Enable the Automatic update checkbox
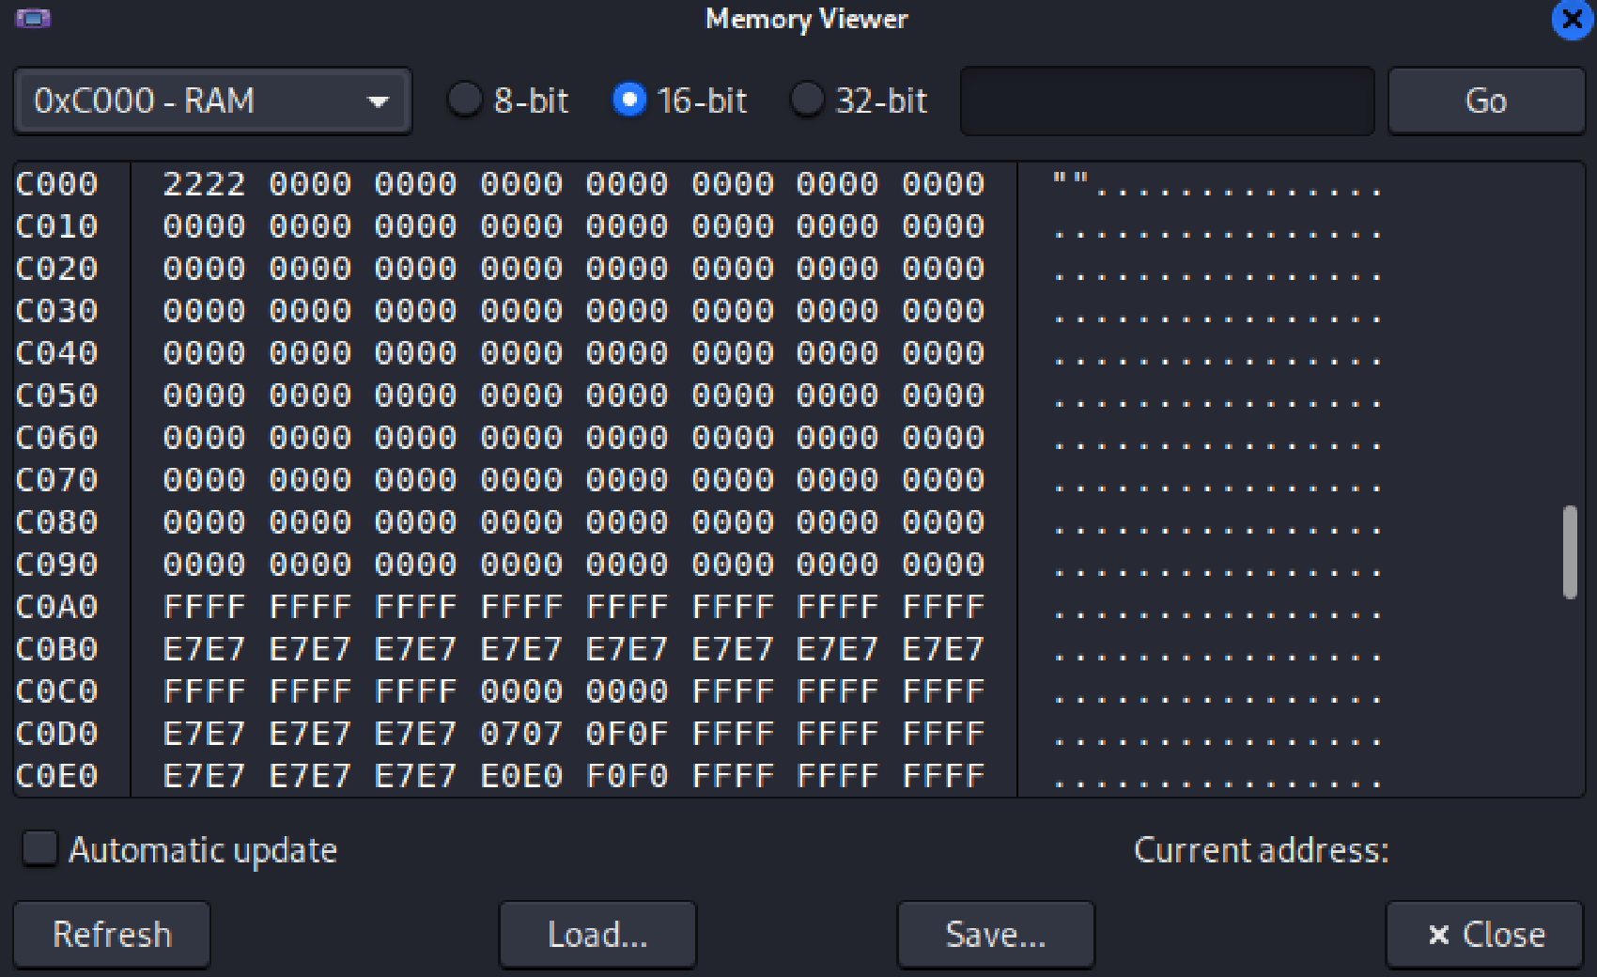Viewport: 1597px width, 977px height. 39,849
